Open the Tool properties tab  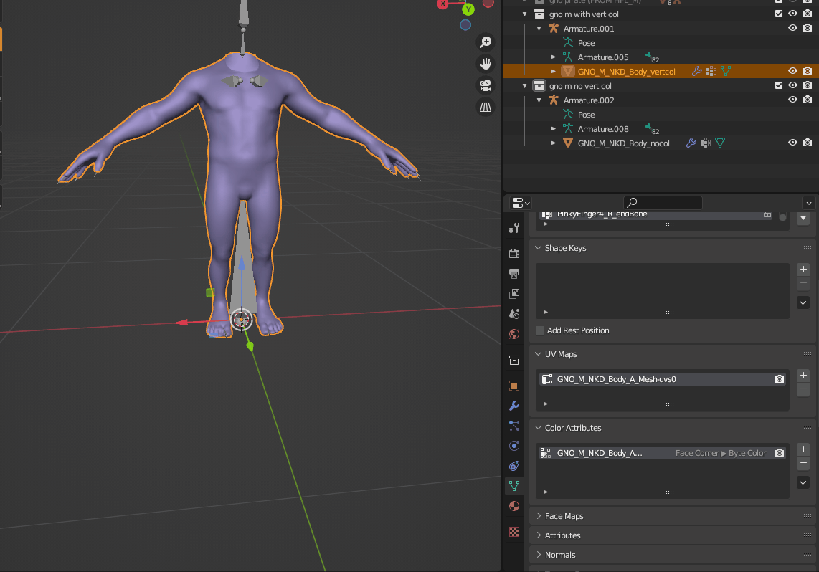(x=514, y=228)
